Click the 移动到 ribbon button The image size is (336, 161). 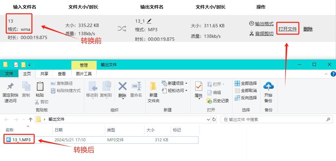tap(92, 89)
